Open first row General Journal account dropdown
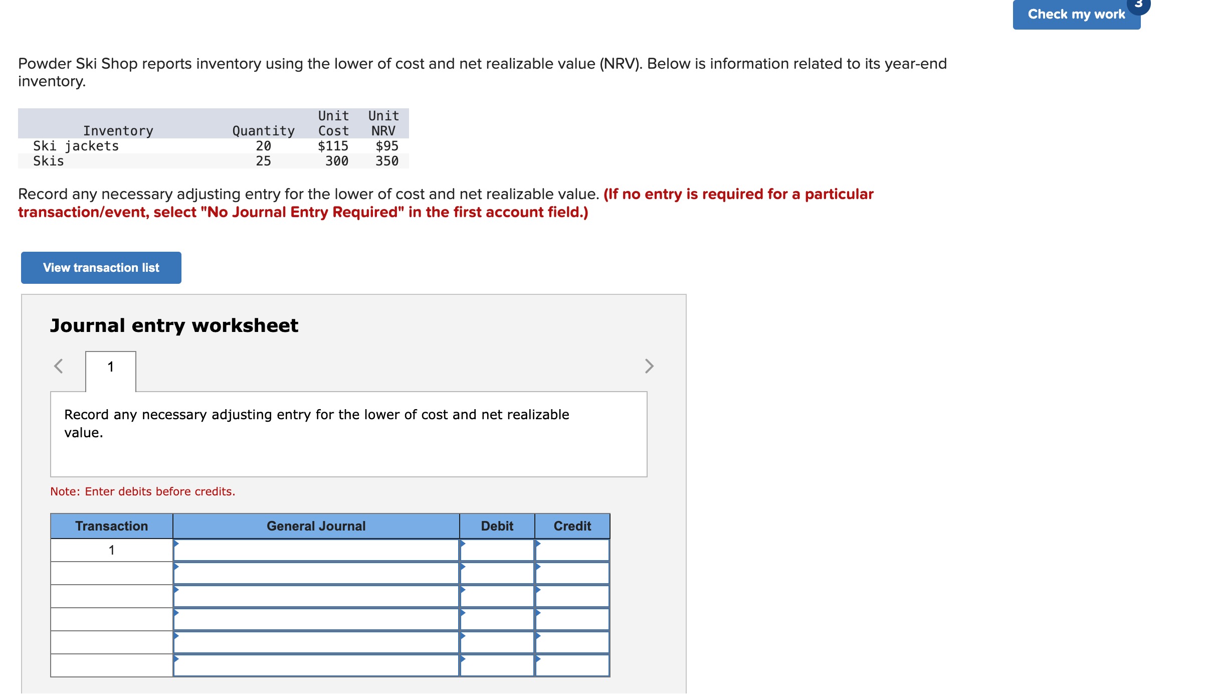 (316, 550)
